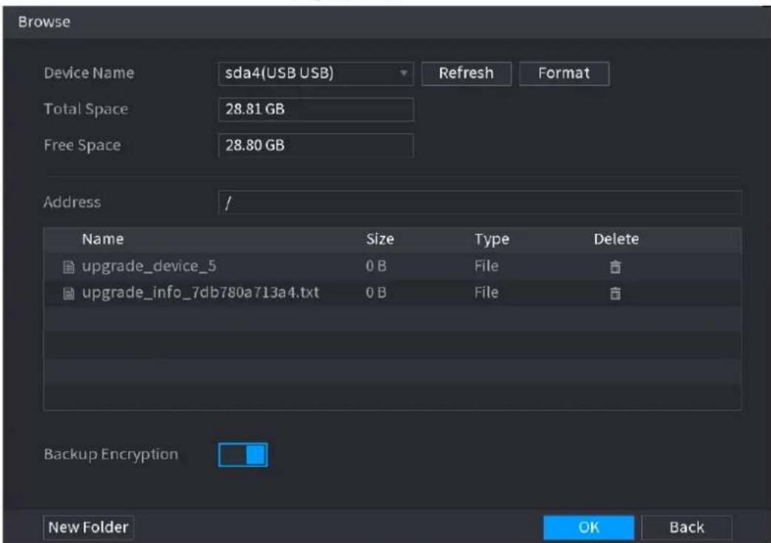This screenshot has width=771, height=543.
Task: Click the Address path field
Action: [x=480, y=202]
